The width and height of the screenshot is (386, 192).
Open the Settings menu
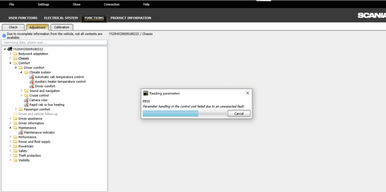[x=43, y=4]
